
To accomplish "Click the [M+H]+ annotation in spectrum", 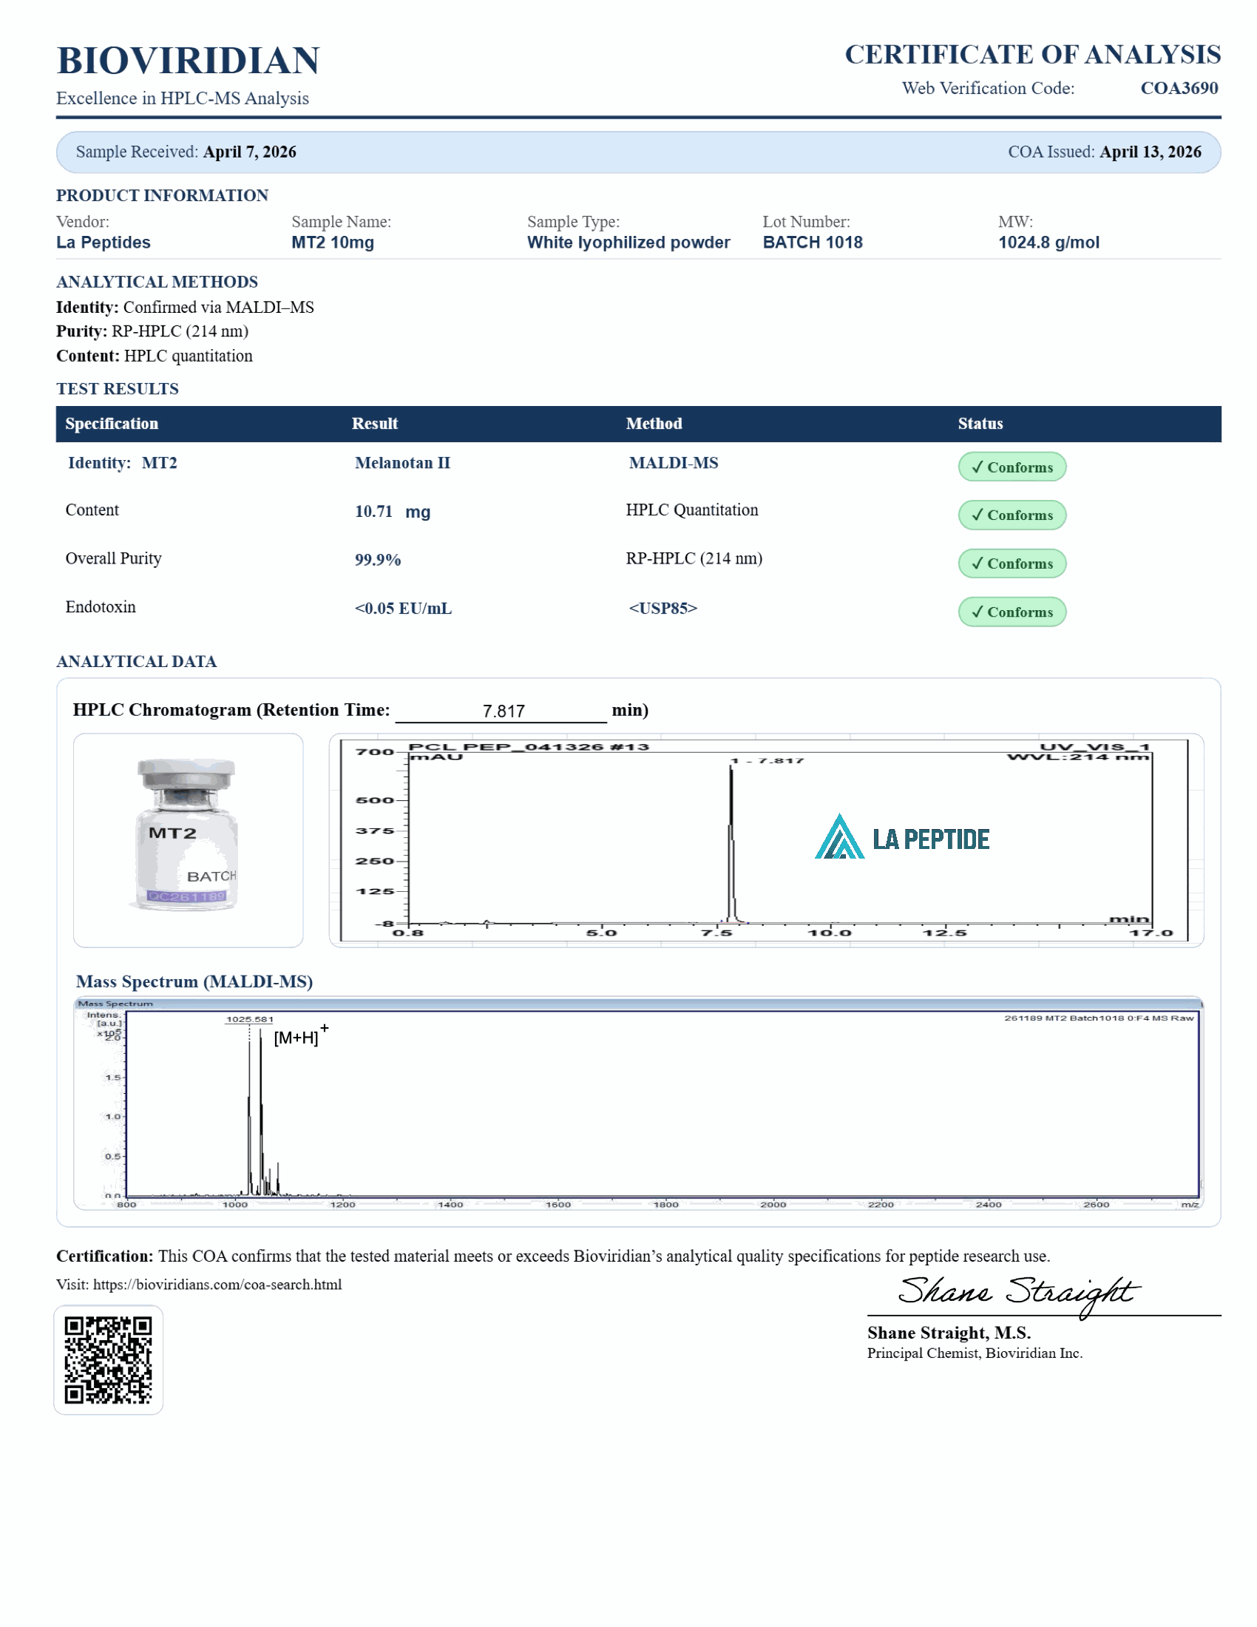I will click(301, 1035).
